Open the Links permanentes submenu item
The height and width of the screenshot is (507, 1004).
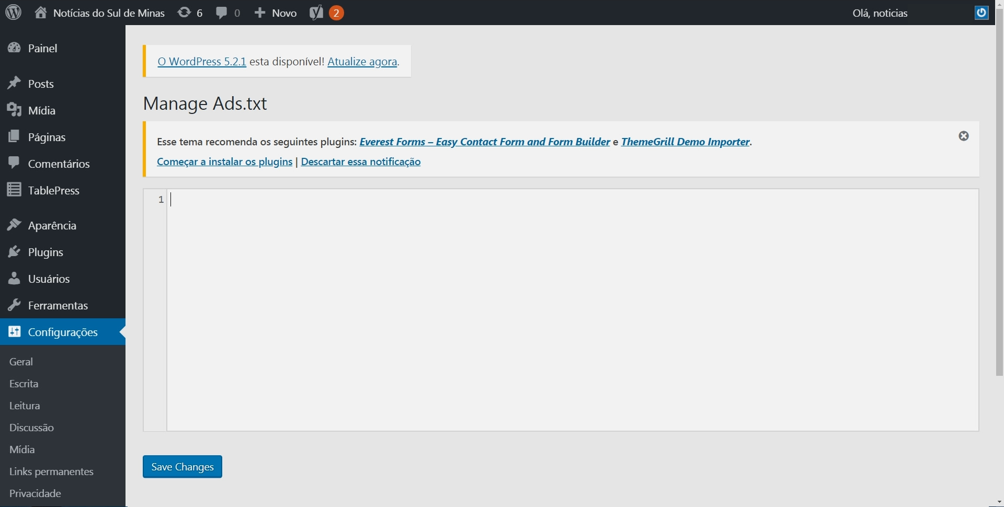51,471
